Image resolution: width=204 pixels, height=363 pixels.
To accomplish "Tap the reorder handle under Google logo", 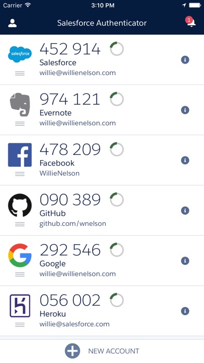I will 20,274.
